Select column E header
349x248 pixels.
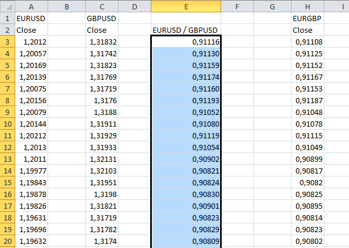[x=186, y=6]
